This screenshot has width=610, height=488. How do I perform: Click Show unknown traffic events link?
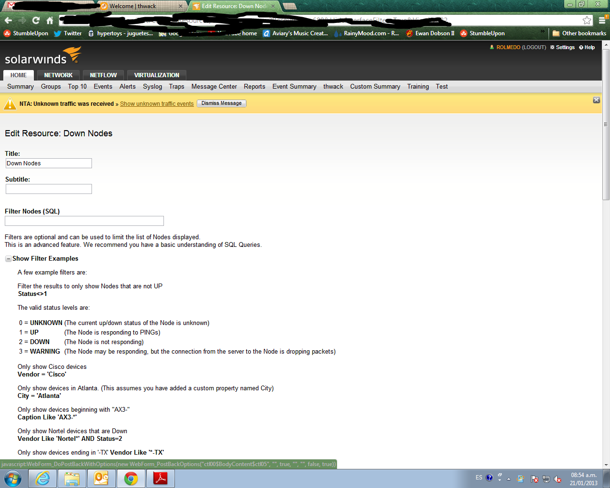click(x=157, y=104)
